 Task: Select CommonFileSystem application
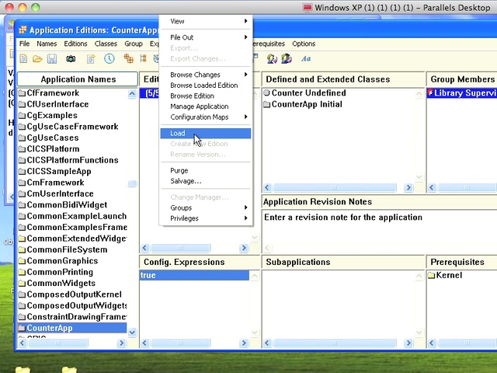tap(72, 249)
